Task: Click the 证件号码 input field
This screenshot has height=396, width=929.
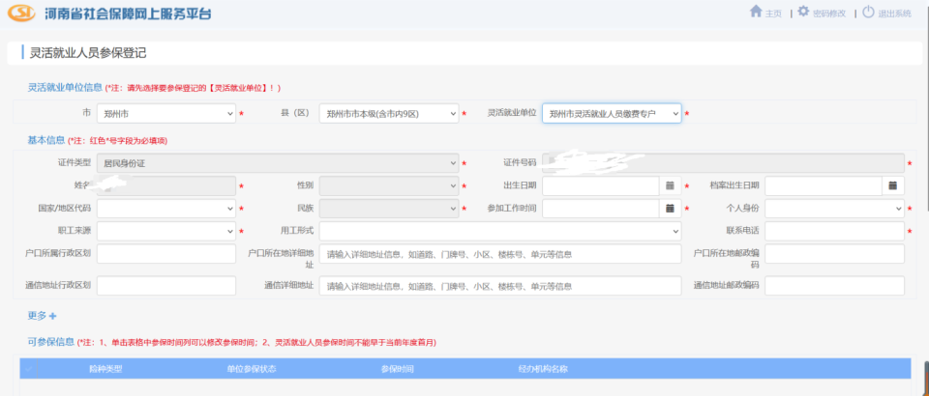Action: click(723, 163)
